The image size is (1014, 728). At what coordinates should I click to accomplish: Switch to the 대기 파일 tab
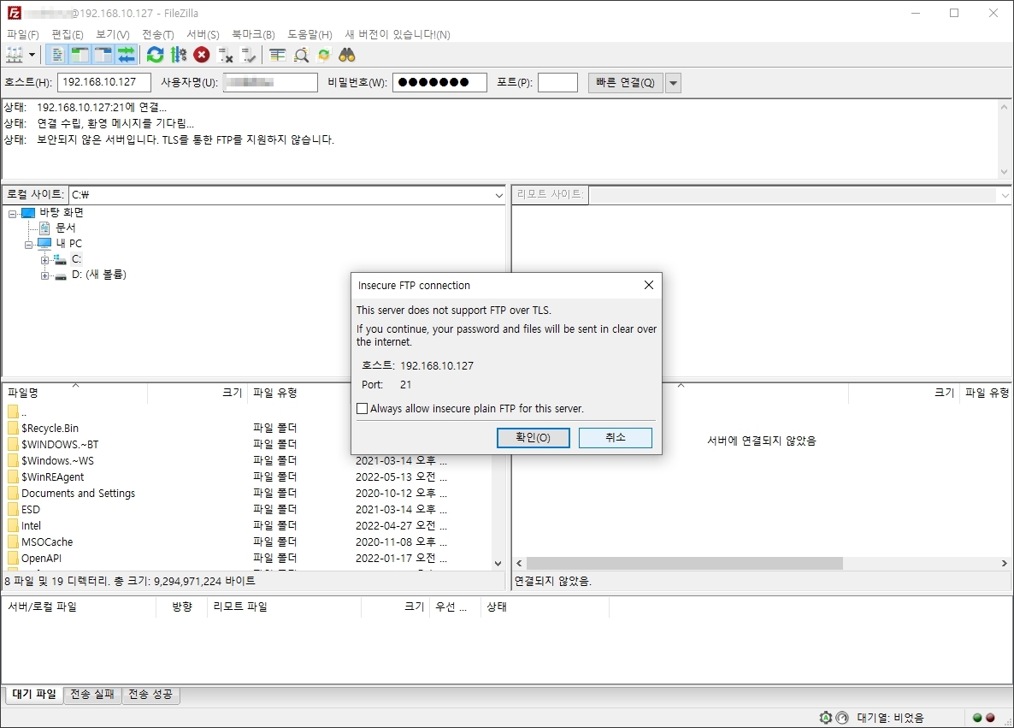(x=34, y=695)
